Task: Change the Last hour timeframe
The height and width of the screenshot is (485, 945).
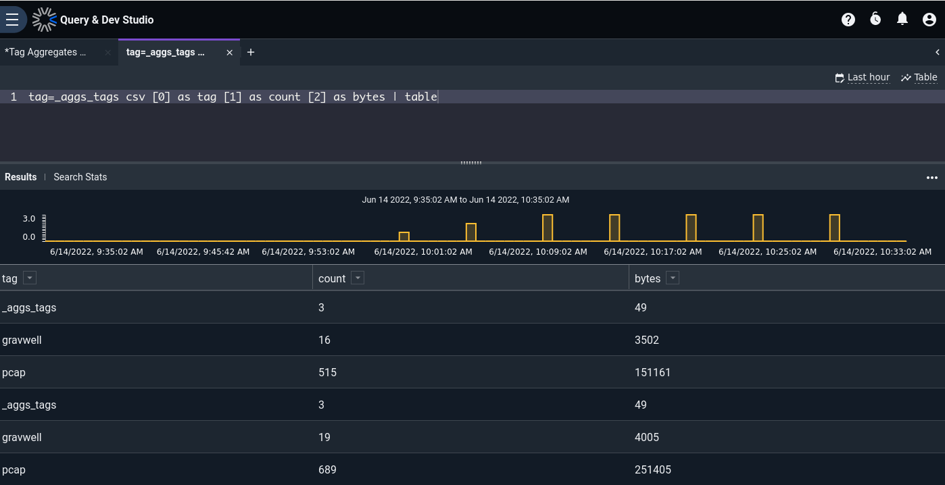Action: (863, 78)
